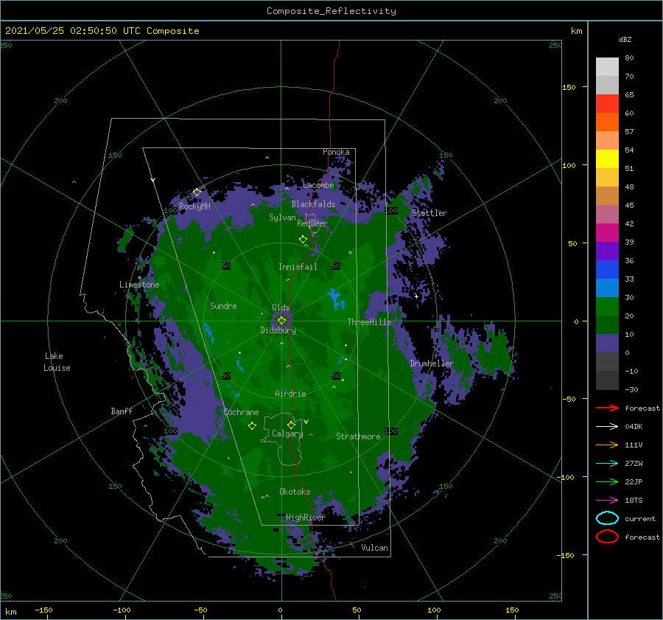
Task: Click the yellow diamond marker beside RockyMH
Action: (x=197, y=192)
